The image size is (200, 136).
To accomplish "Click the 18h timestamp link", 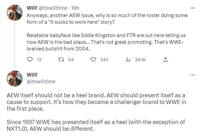I will [x=75, y=8].
